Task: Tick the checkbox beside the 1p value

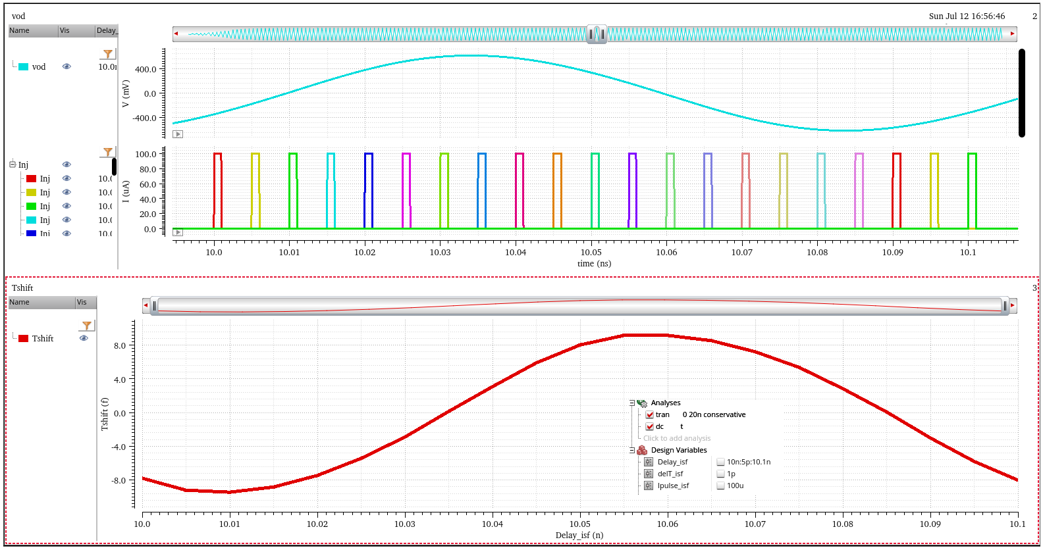Action: coord(721,474)
